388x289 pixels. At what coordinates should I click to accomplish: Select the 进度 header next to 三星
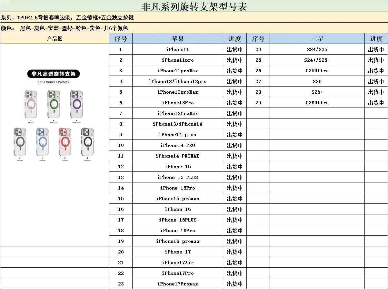pyautogui.click(x=376, y=39)
